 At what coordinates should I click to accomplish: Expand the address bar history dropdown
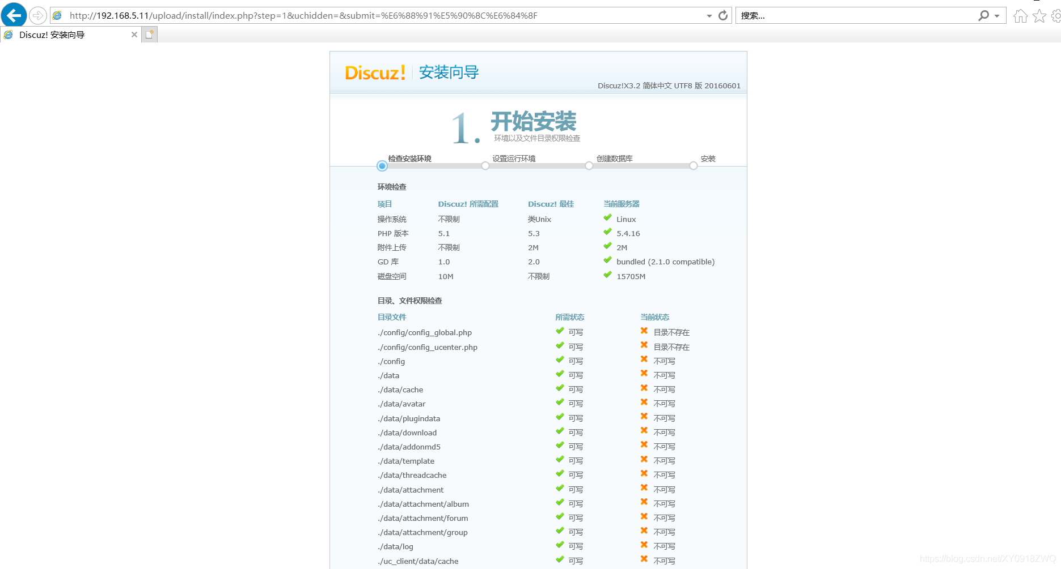[x=709, y=16]
